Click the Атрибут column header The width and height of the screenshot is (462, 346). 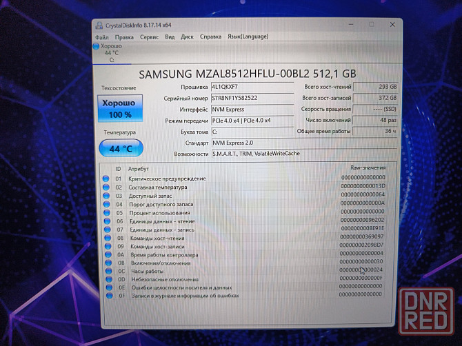click(x=138, y=169)
